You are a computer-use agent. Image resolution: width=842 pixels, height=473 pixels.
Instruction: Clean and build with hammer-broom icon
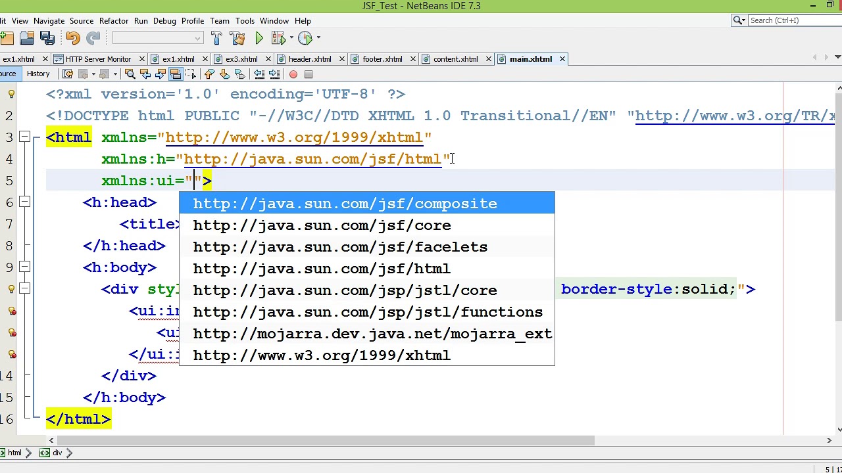click(237, 38)
